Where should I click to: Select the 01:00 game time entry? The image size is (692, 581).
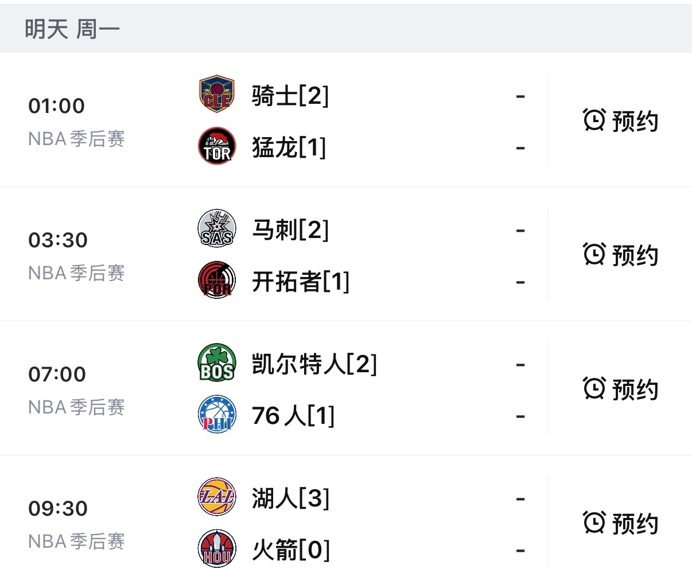(x=57, y=105)
